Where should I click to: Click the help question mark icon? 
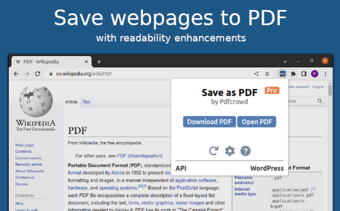point(246,151)
